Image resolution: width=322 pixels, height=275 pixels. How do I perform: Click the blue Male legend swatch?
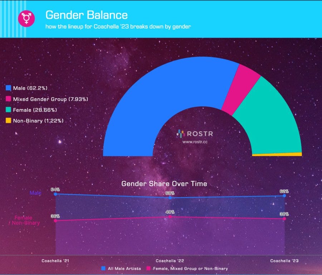pyautogui.click(x=9, y=88)
